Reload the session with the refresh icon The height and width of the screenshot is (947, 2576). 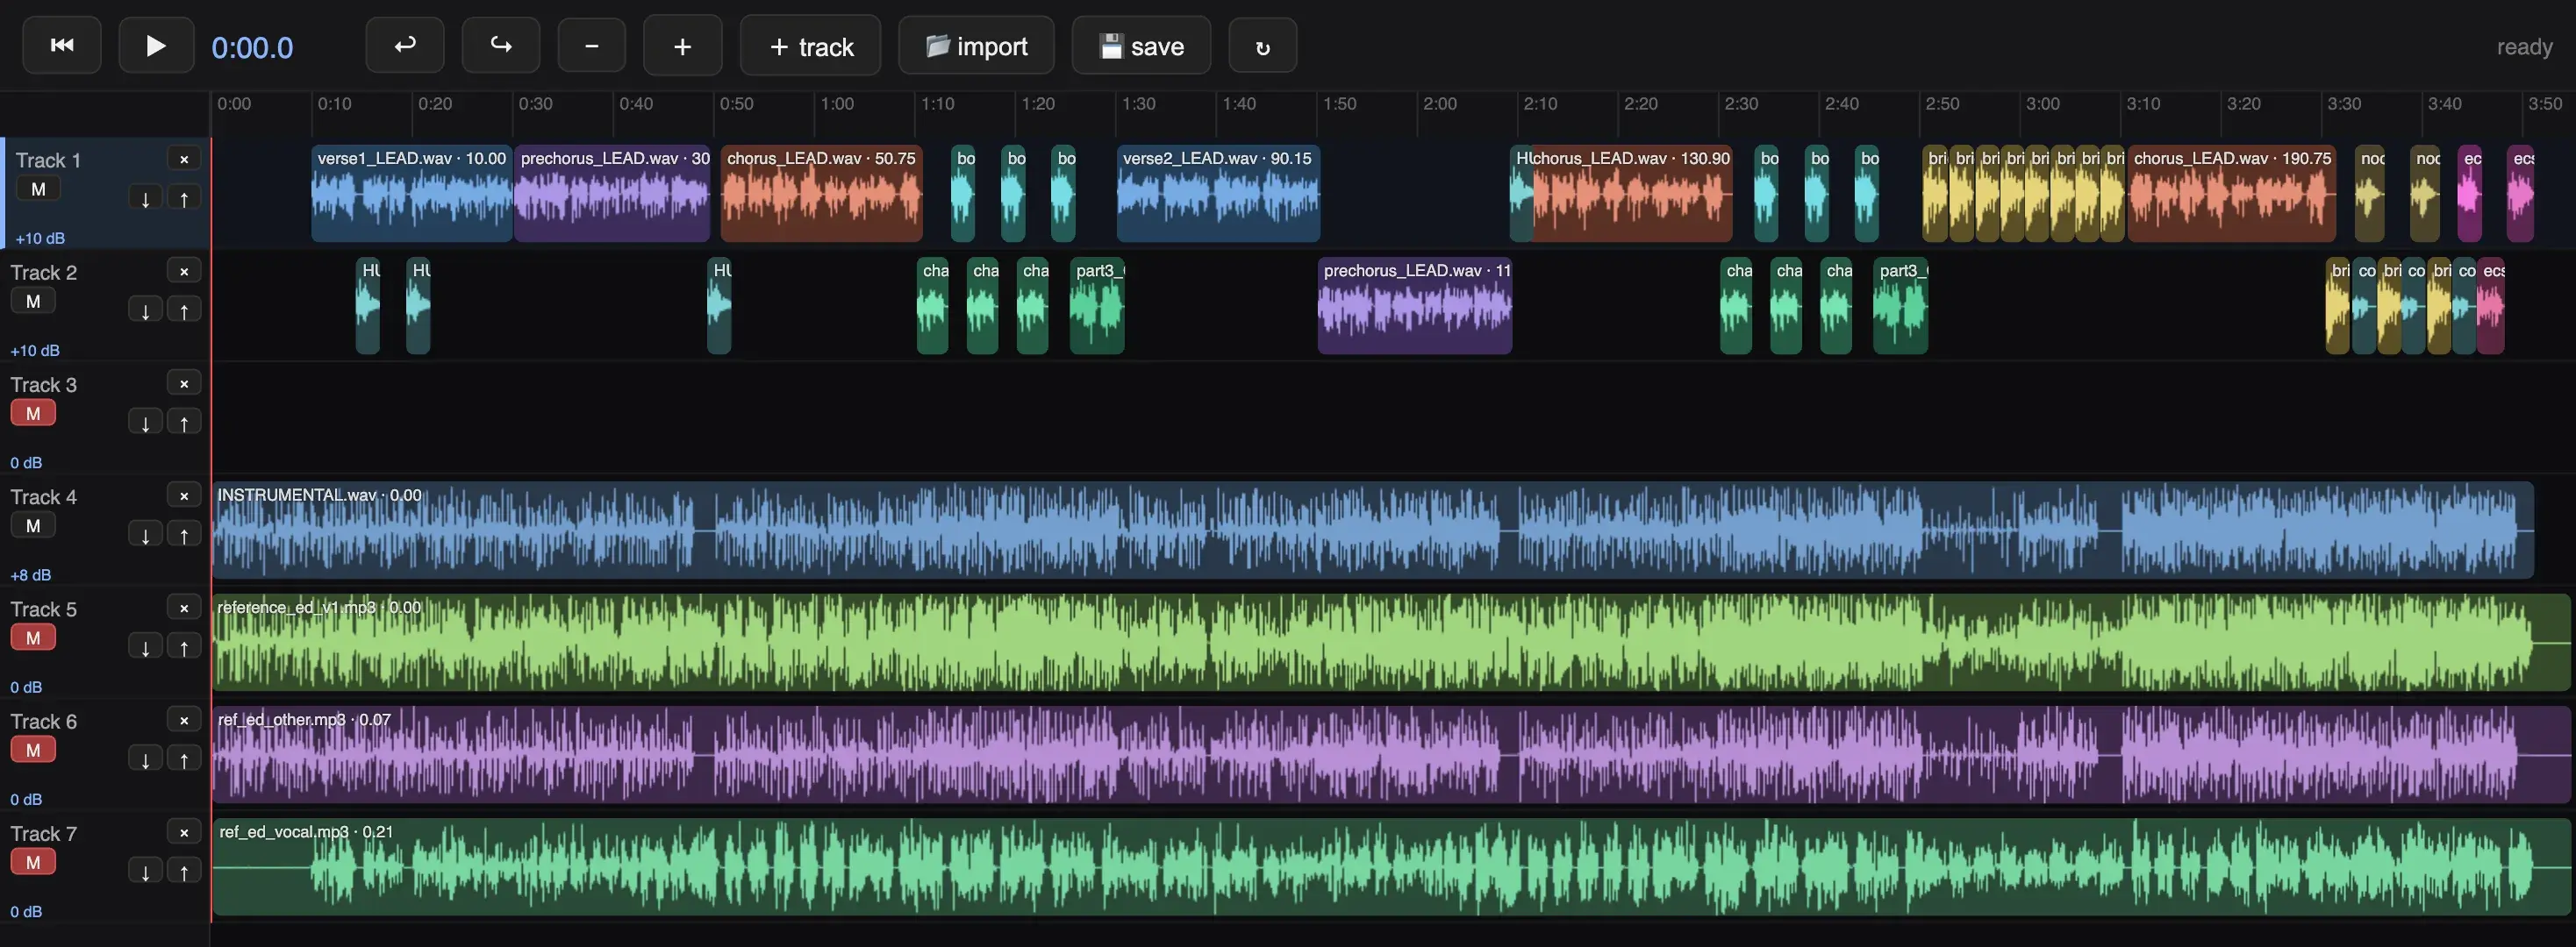pos(1263,45)
